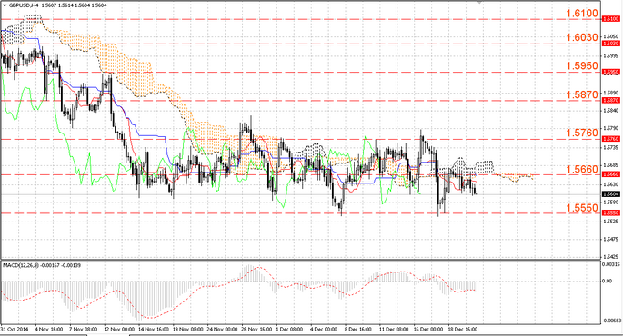
Task: Select the red 1.6100 axis price tag
Action: pyautogui.click(x=611, y=19)
